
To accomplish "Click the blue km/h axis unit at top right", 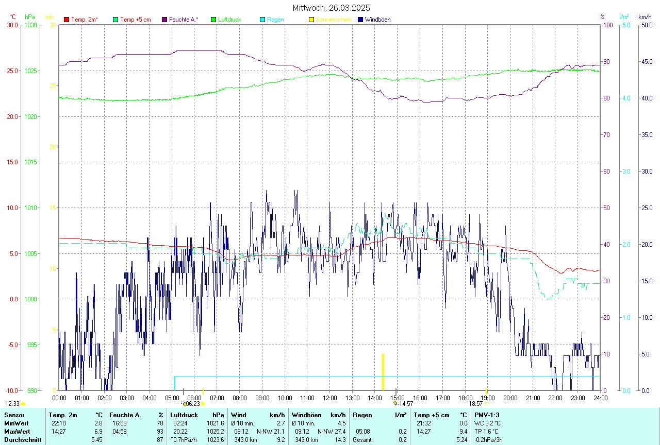I will click(645, 17).
